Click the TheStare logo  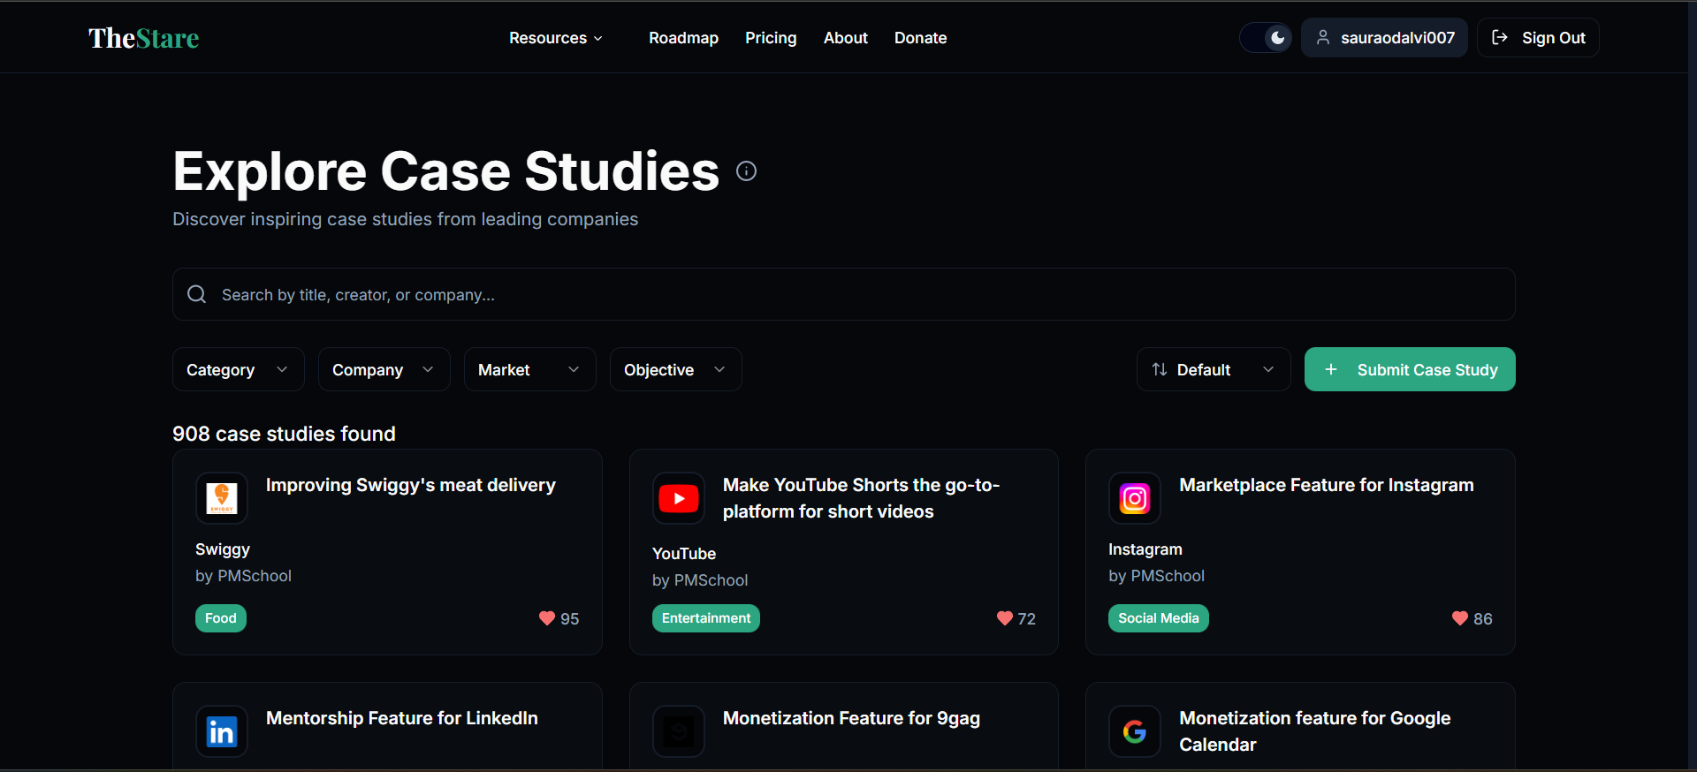tap(144, 38)
